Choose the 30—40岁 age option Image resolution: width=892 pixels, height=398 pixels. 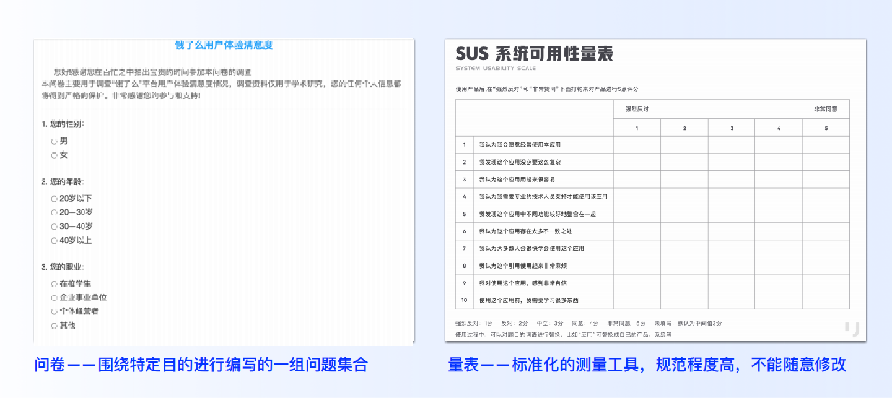pyautogui.click(x=55, y=227)
